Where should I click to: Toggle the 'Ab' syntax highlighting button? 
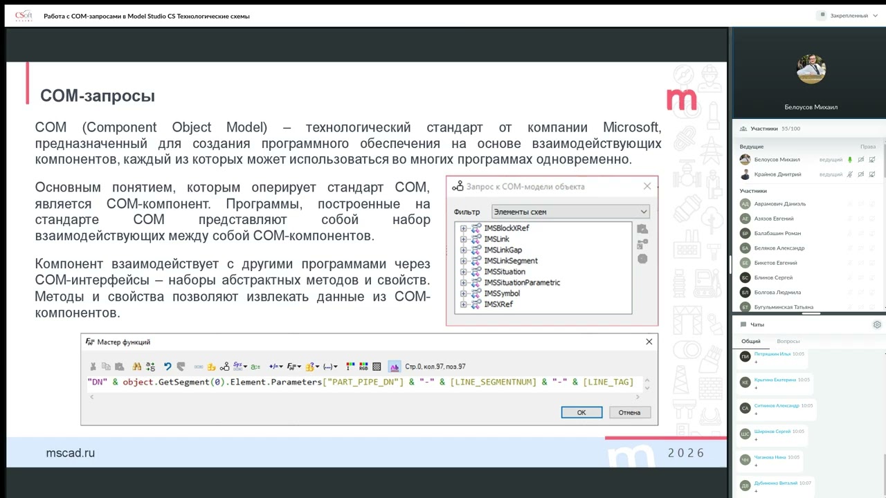(x=395, y=367)
